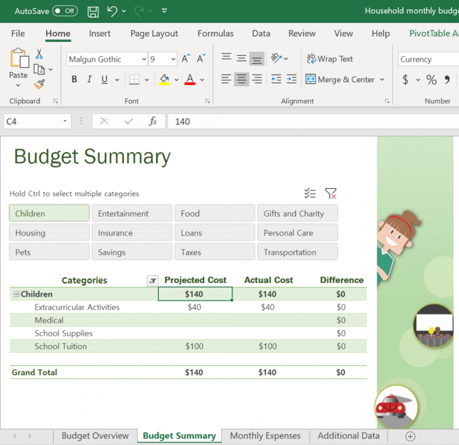Toggle Bold formatting
The width and height of the screenshot is (459, 445).
tap(74, 80)
